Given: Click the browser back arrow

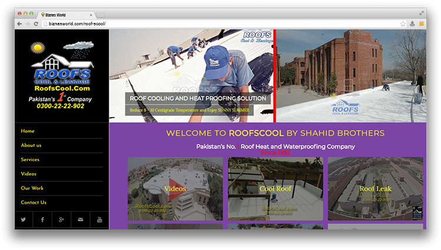Looking at the screenshot, I should pyautogui.click(x=19, y=24).
